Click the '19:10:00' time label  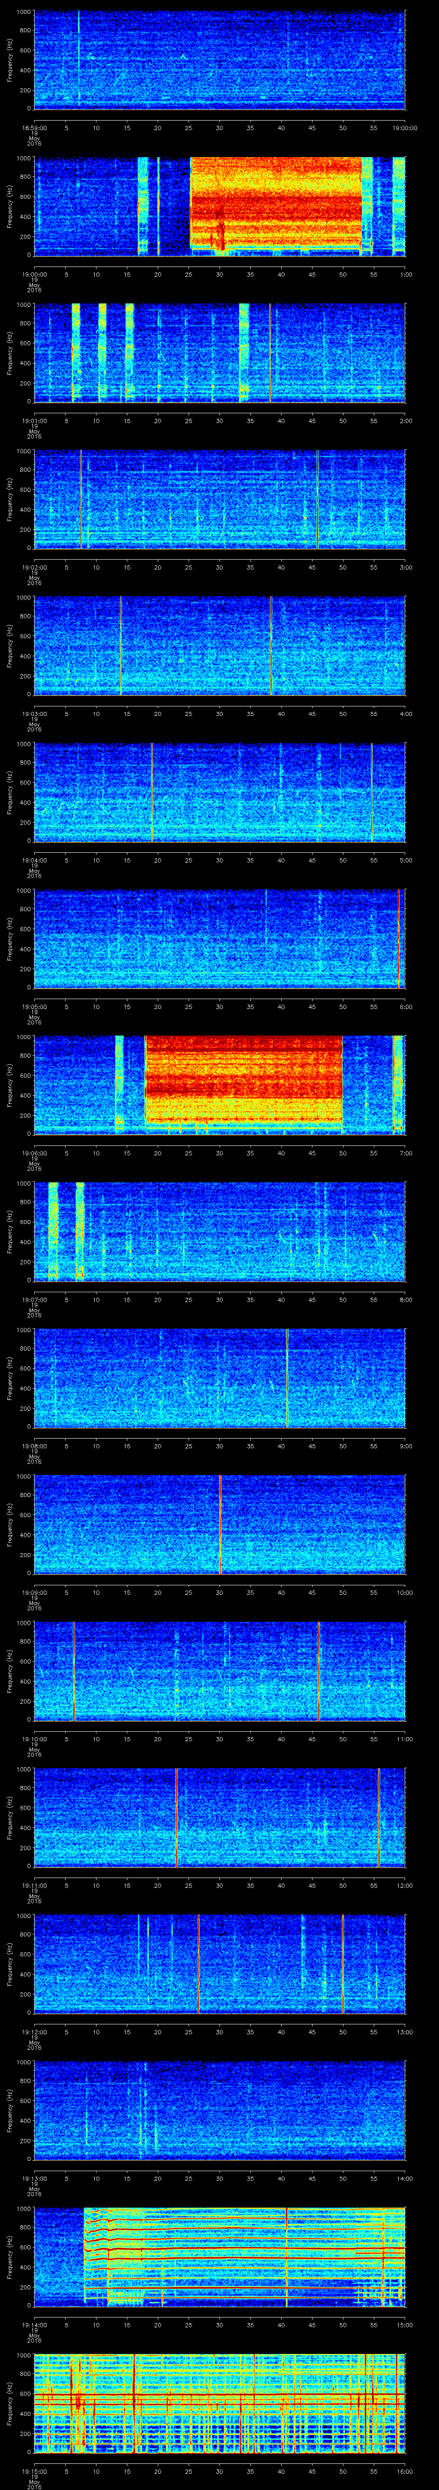[x=34, y=1739]
